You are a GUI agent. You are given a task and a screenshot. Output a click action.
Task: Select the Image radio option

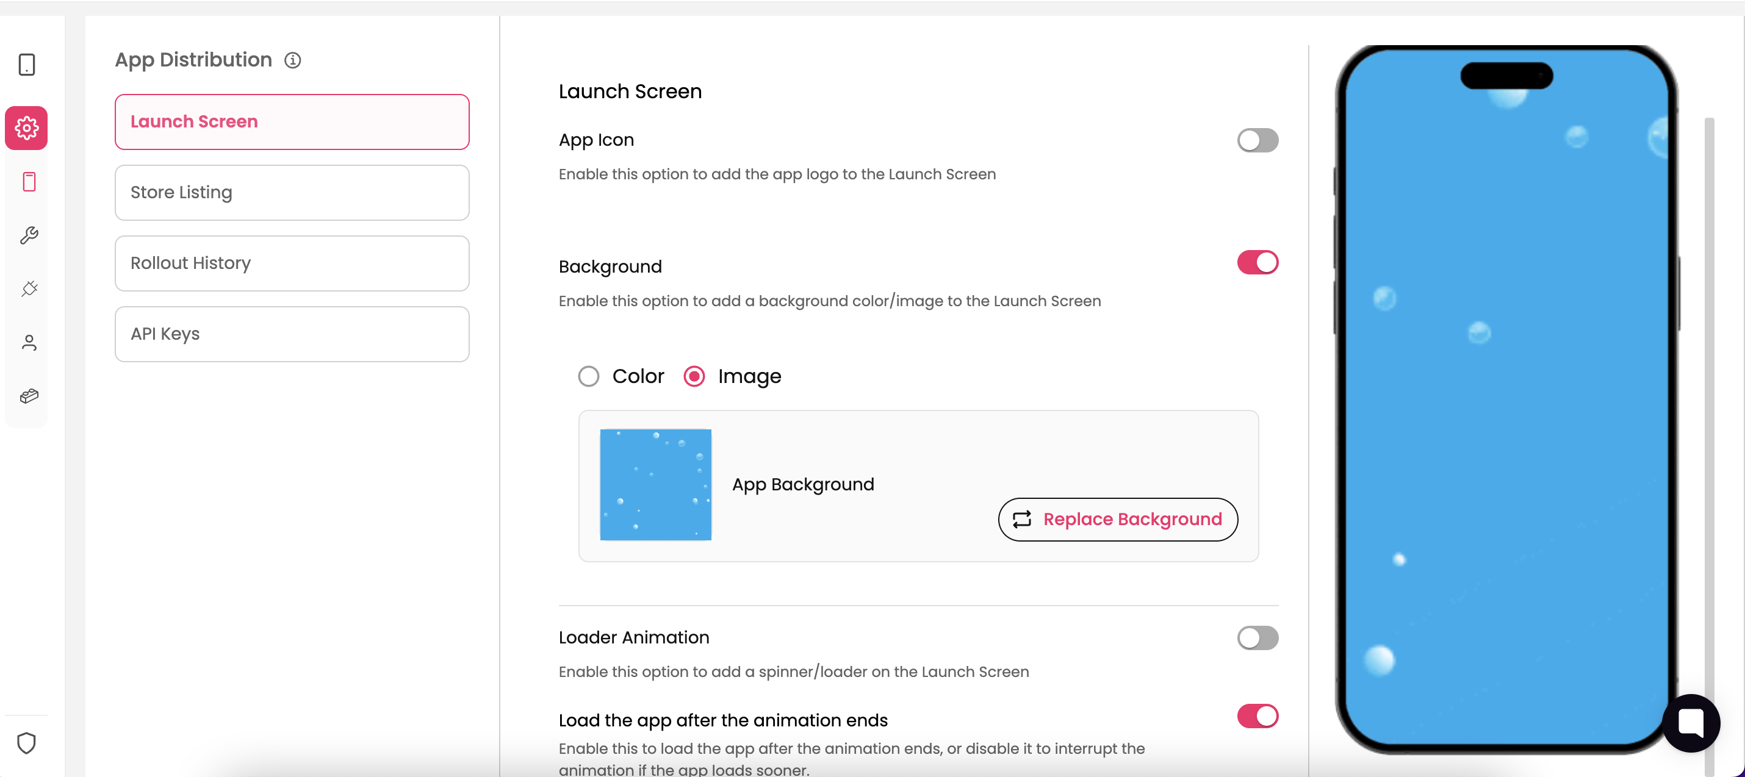tap(694, 376)
